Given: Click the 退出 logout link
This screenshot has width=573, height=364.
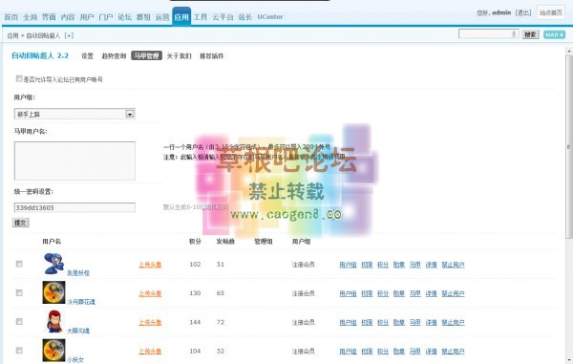Looking at the screenshot, I should click(523, 12).
